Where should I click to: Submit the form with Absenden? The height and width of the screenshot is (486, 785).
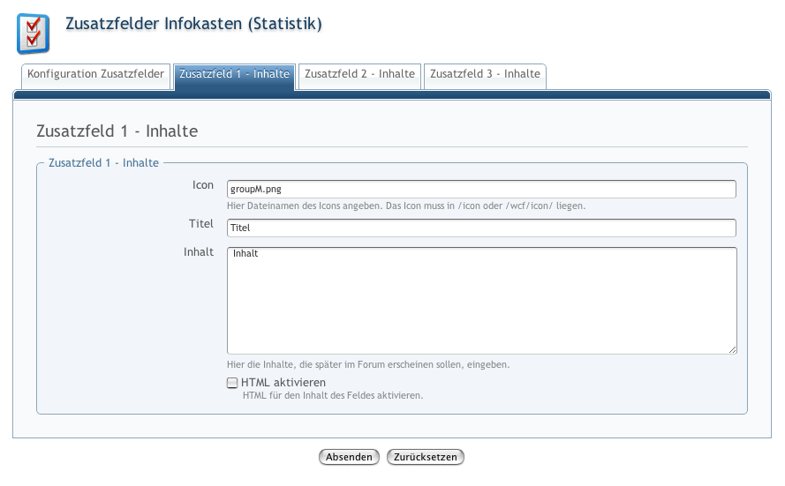click(x=349, y=457)
